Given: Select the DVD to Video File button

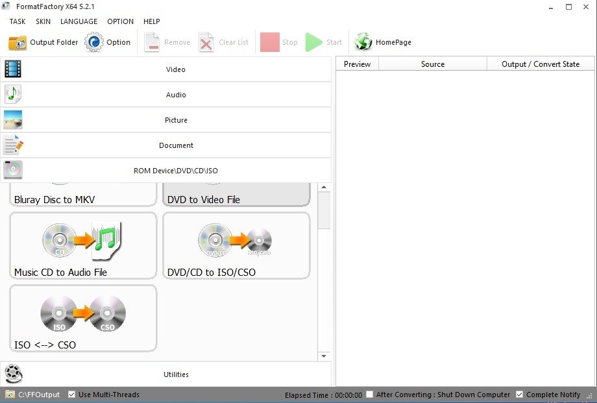Looking at the screenshot, I should click(x=236, y=195).
